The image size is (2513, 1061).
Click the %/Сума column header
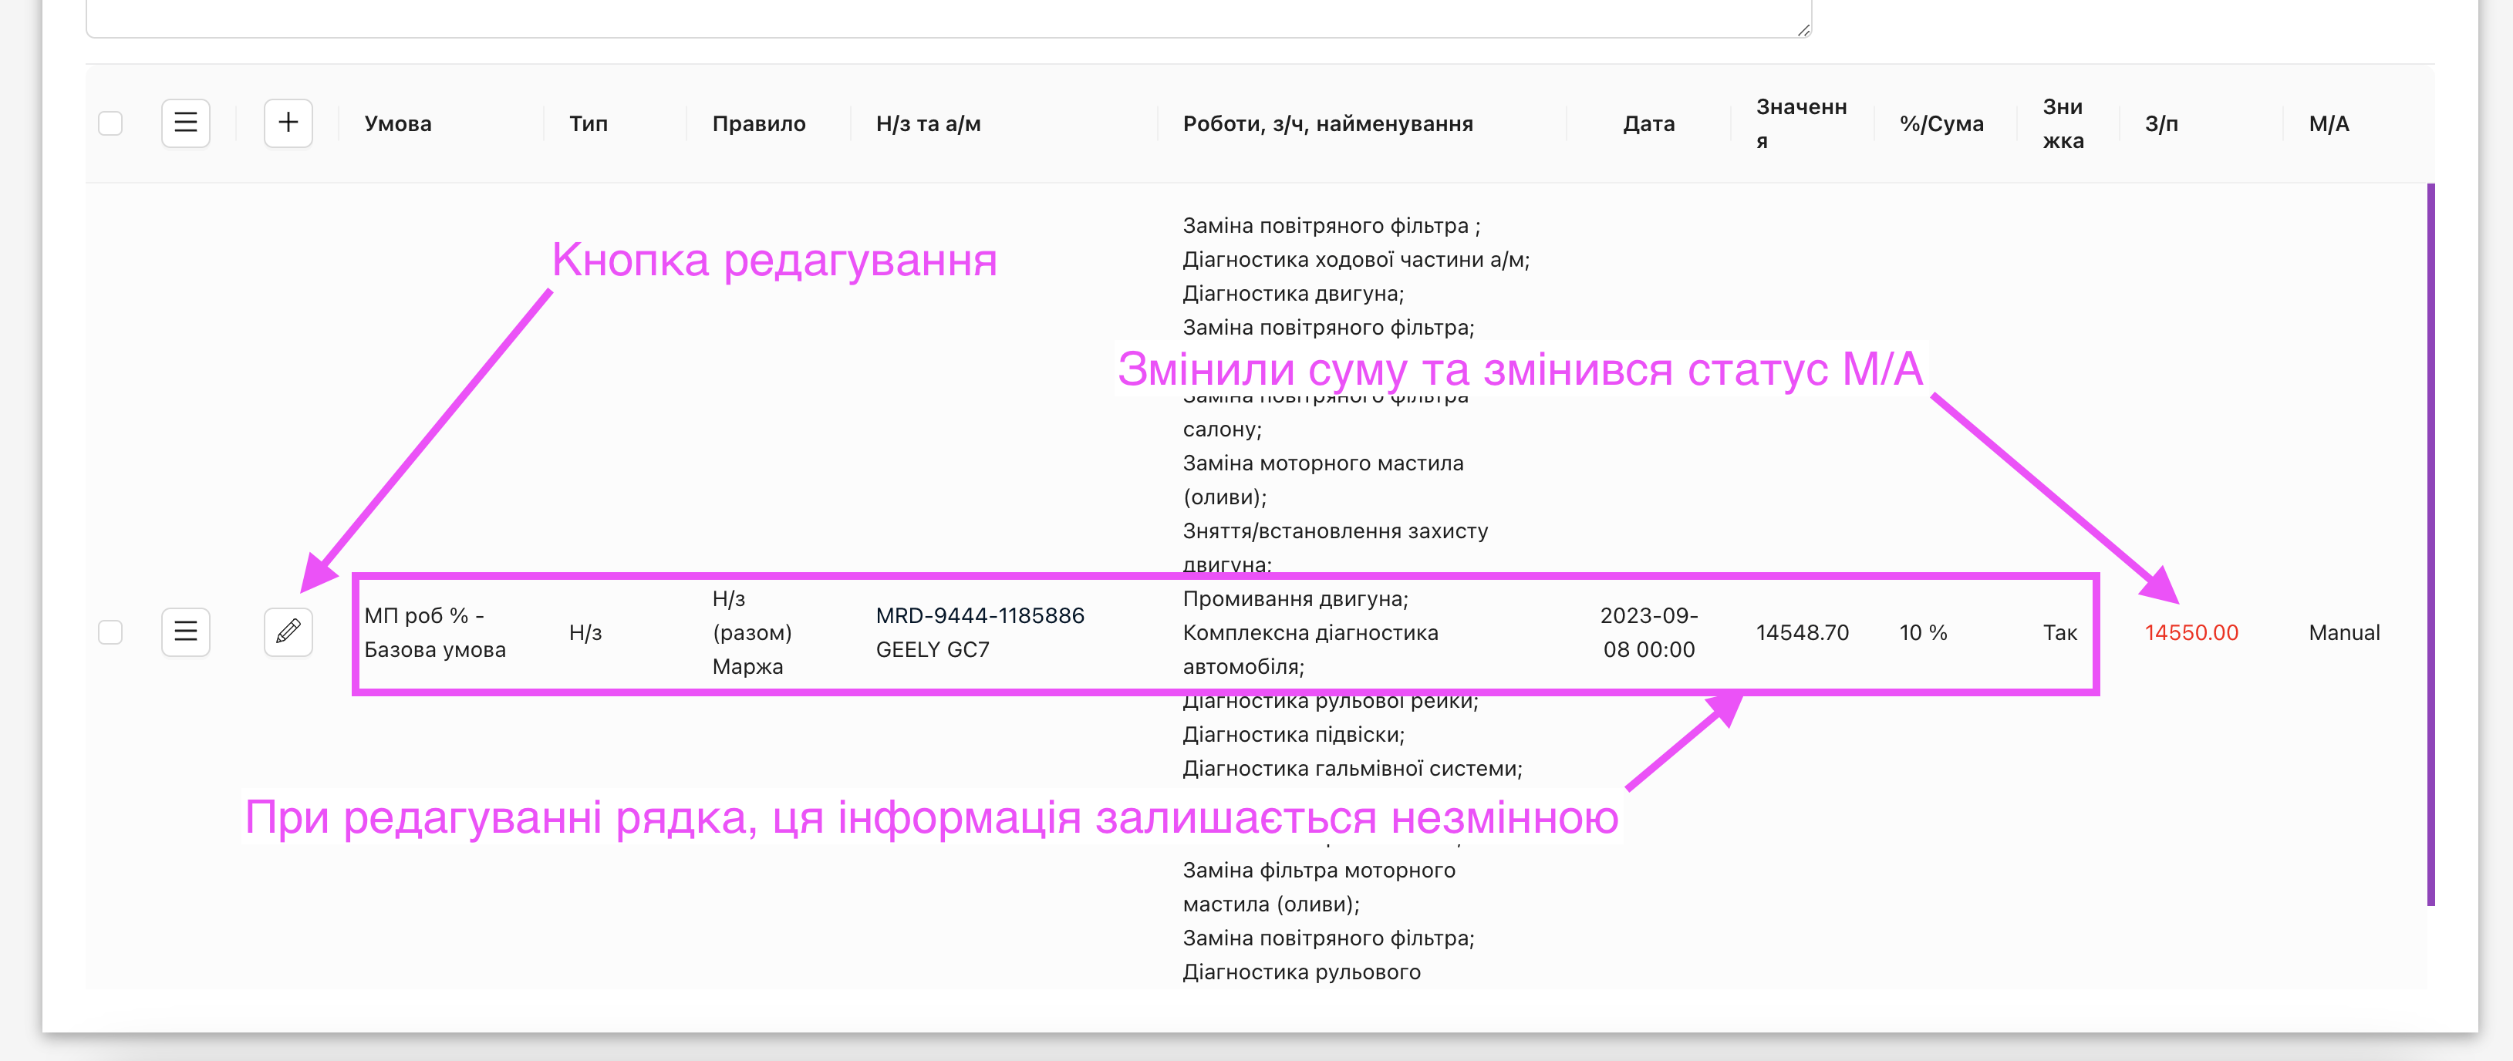[1941, 124]
